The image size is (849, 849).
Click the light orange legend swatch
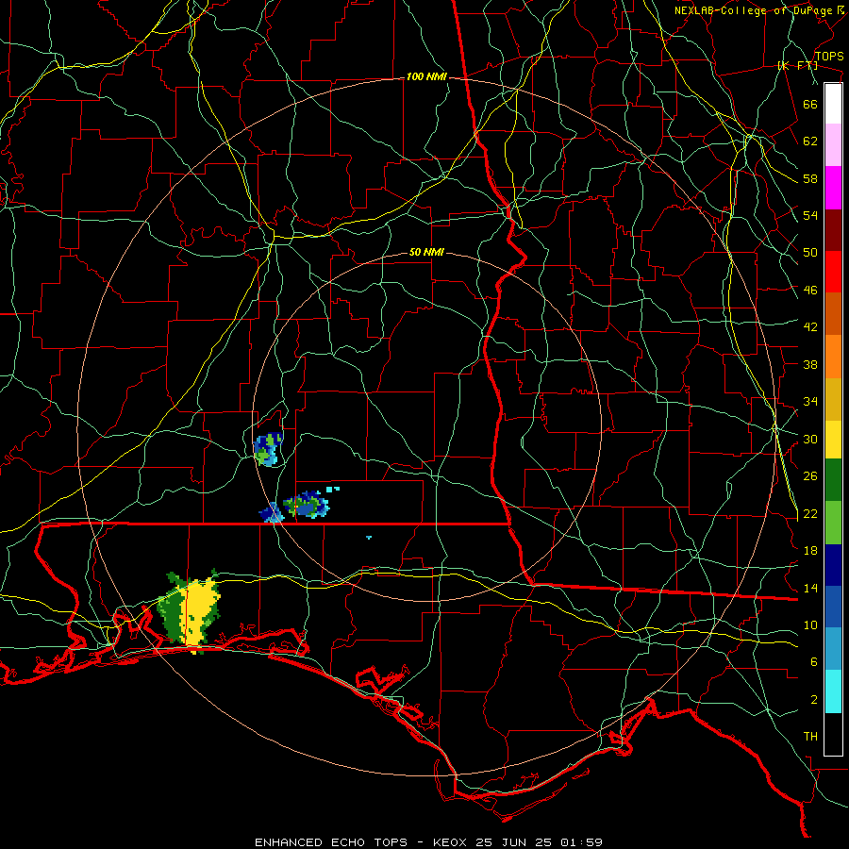coord(833,357)
